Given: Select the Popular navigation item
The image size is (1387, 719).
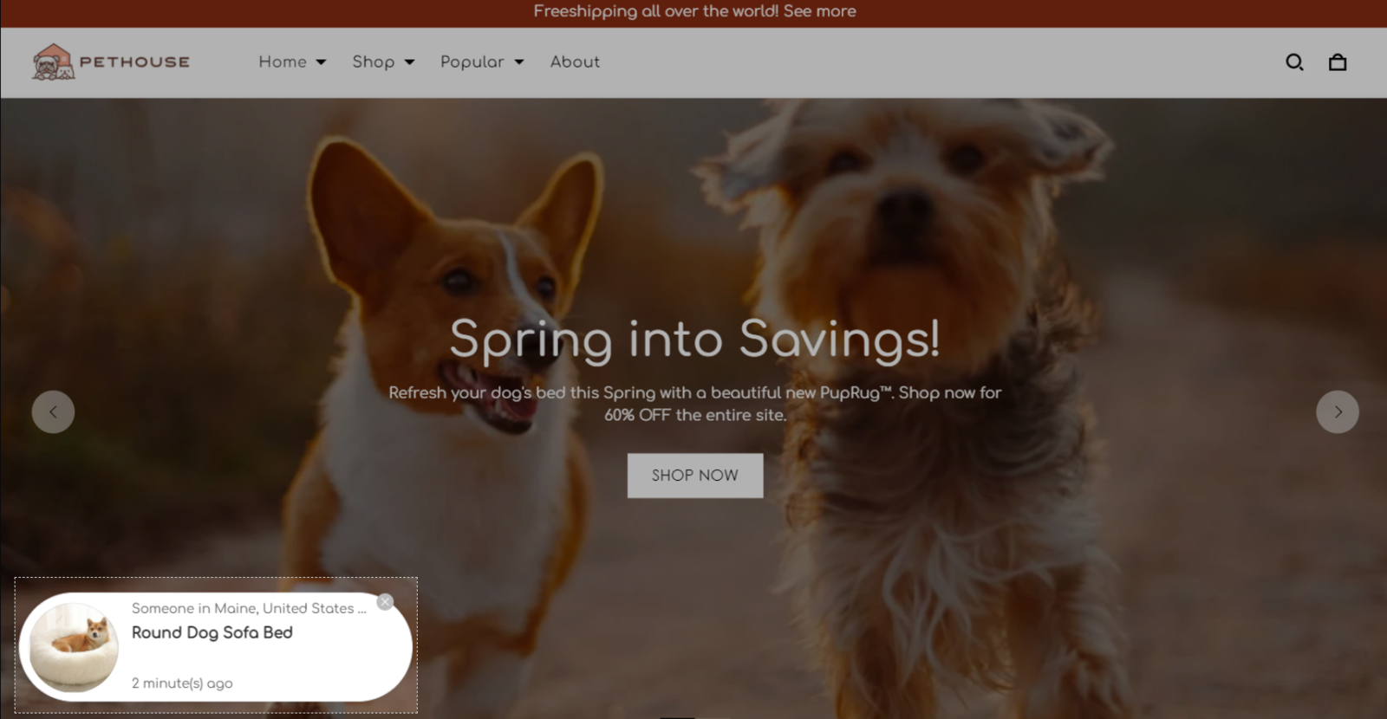Looking at the screenshot, I should coord(472,62).
